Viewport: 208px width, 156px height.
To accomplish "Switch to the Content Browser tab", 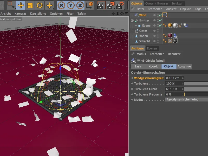I will tap(157, 3).
